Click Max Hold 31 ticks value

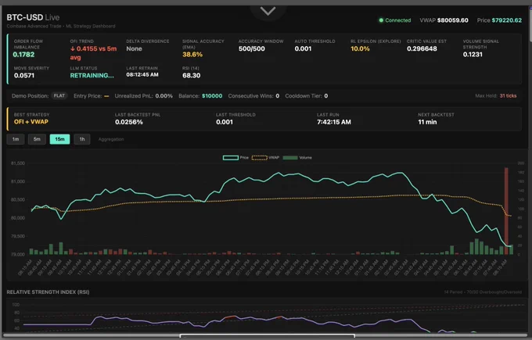pos(508,96)
